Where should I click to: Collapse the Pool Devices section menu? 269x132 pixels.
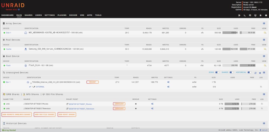pos(264,40)
